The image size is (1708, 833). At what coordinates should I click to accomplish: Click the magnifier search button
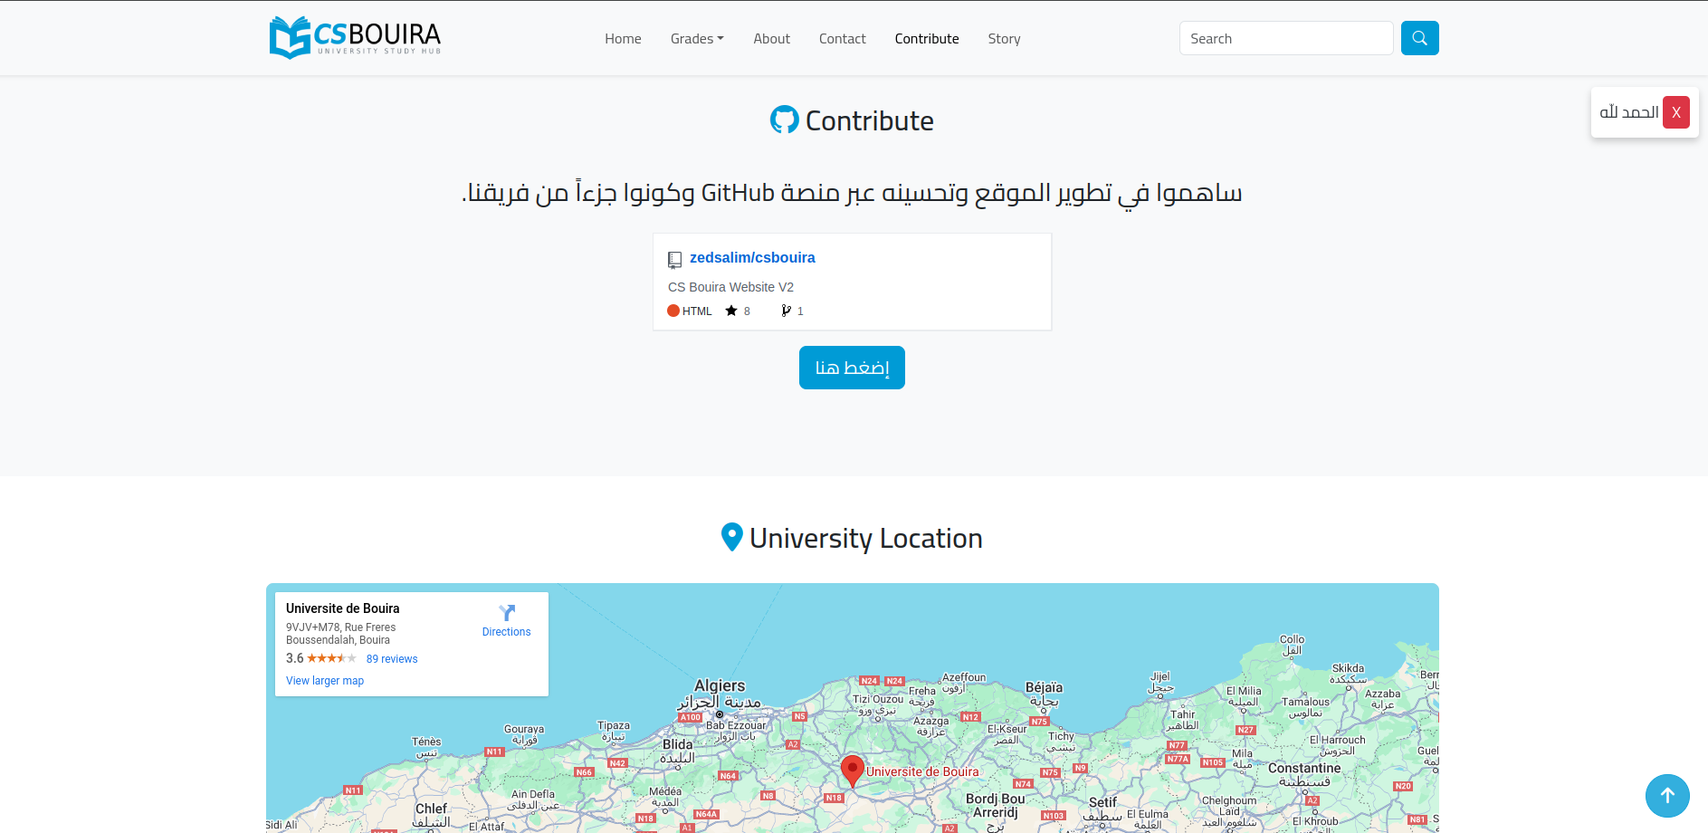1419,38
